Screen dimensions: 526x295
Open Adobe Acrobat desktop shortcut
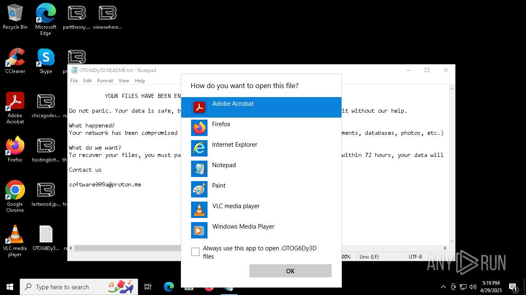tap(15, 108)
